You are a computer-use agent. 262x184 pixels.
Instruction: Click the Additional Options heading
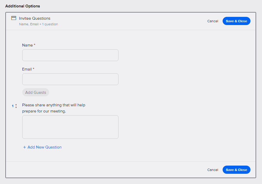click(23, 6)
